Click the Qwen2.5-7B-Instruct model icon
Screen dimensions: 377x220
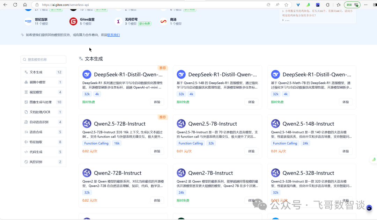(181, 124)
